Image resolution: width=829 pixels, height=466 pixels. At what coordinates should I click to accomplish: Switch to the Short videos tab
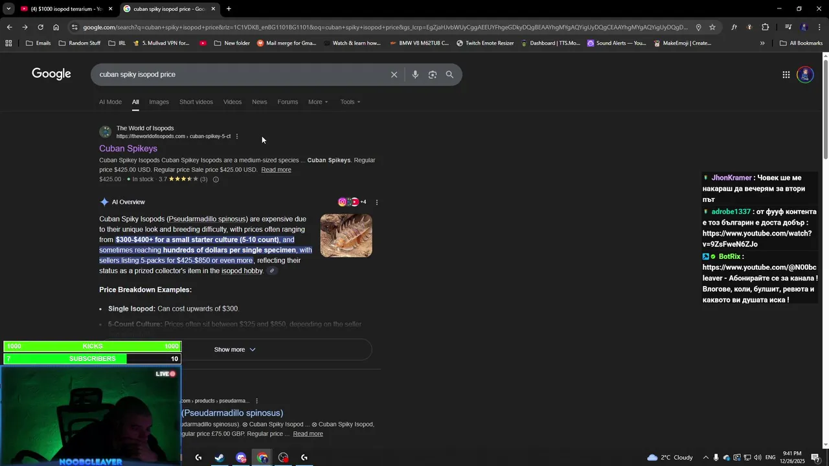(x=196, y=102)
